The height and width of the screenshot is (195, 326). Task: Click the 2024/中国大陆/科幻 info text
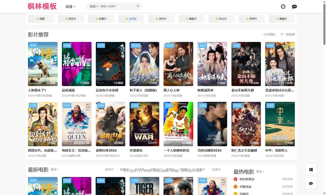(x=108, y=156)
